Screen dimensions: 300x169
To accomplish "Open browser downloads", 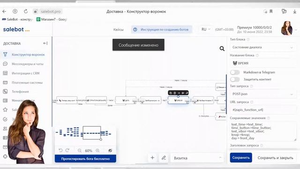I will (x=295, y=11).
